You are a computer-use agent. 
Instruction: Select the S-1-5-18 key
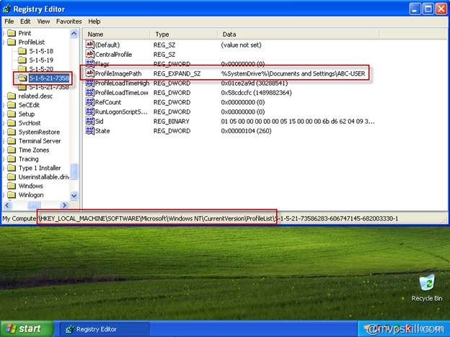[41, 51]
